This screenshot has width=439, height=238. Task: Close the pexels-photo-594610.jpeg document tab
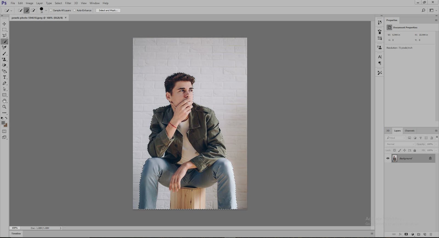pyautogui.click(x=66, y=18)
